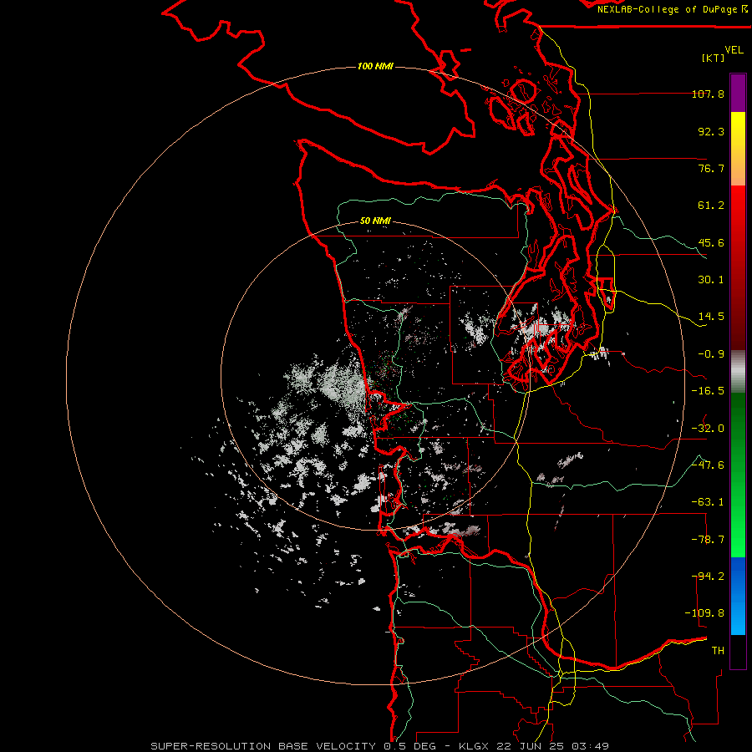Select the 30.1 legend value
This screenshot has width=752, height=752.
[711, 280]
